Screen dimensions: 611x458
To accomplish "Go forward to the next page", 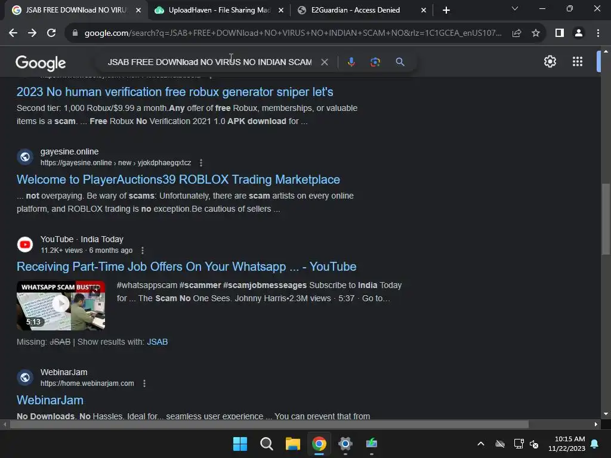I will coord(32,33).
